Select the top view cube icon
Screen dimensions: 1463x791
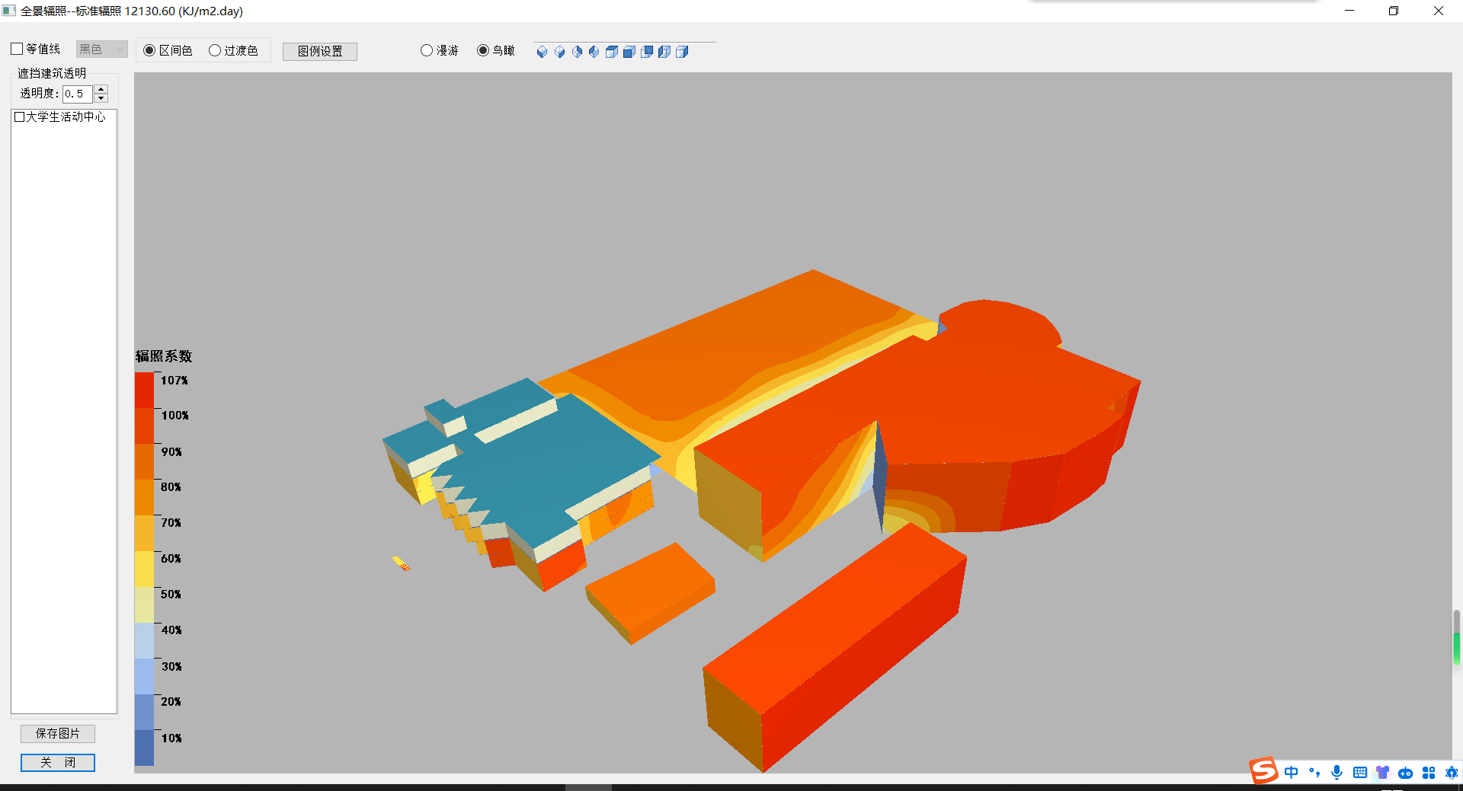[x=612, y=52]
